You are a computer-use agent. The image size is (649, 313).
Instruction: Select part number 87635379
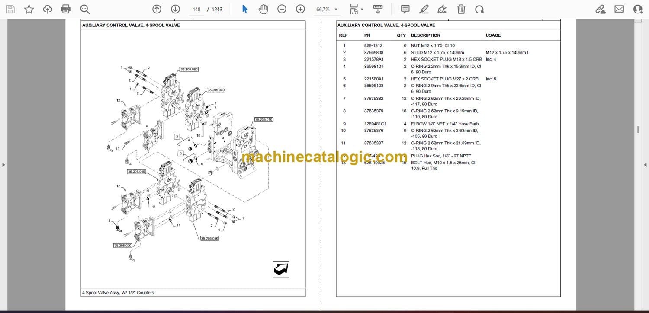pyautogui.click(x=374, y=111)
